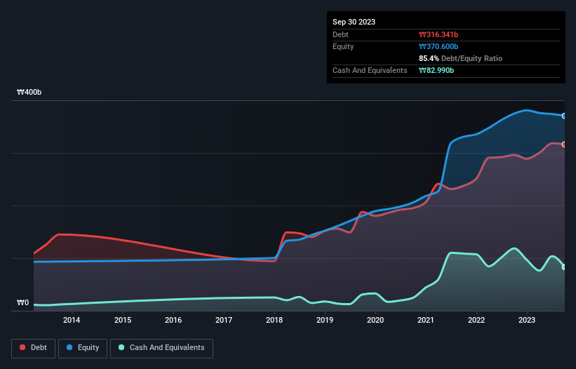Click the 2022 x-axis label
This screenshot has height=369, width=576.
tap(476, 320)
